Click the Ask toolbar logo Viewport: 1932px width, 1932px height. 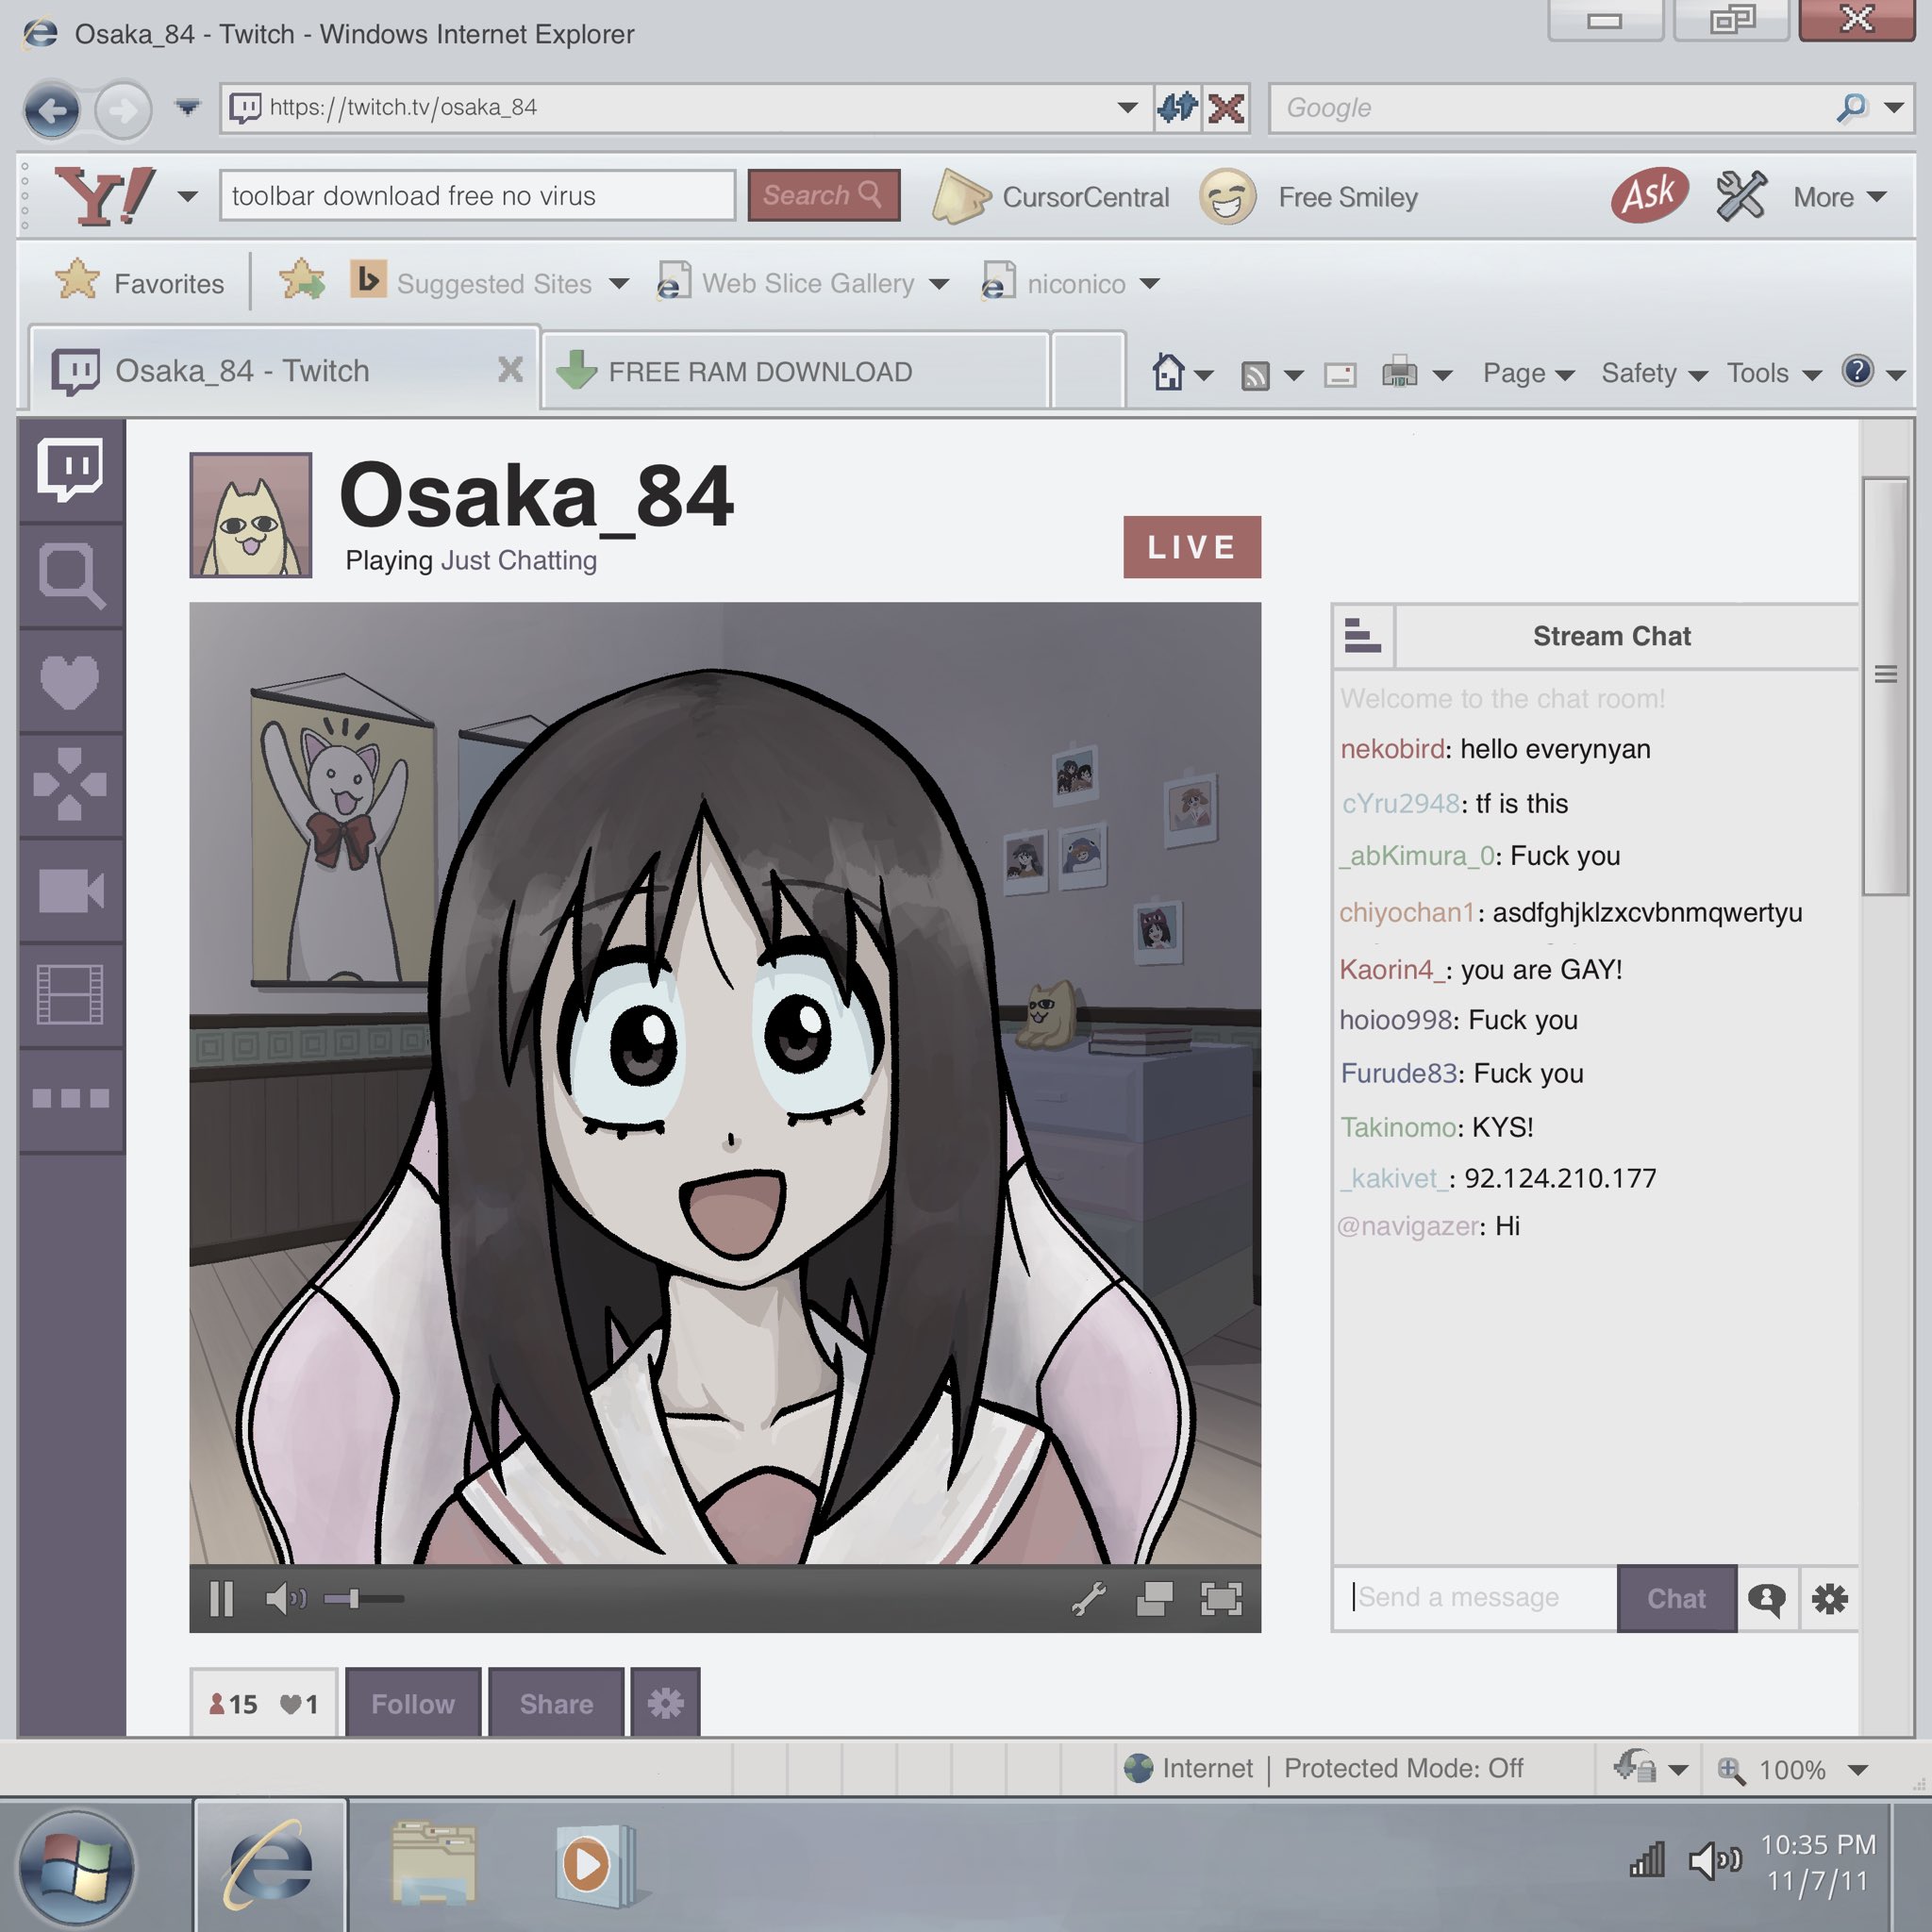1649,195
